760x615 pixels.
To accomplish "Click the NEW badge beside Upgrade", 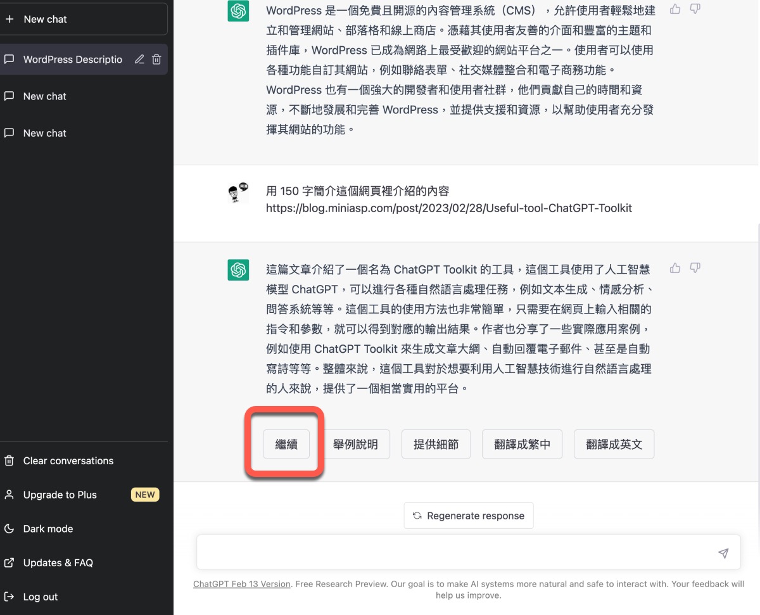I will click(x=145, y=495).
